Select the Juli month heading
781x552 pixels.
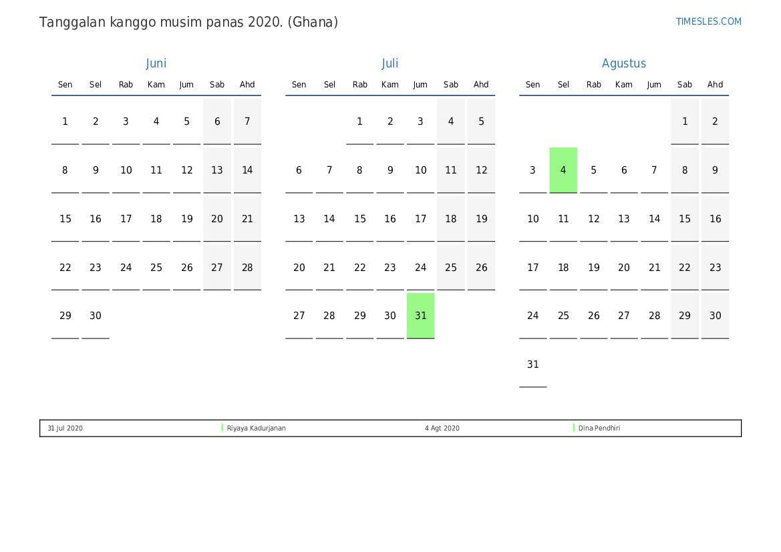(x=389, y=63)
